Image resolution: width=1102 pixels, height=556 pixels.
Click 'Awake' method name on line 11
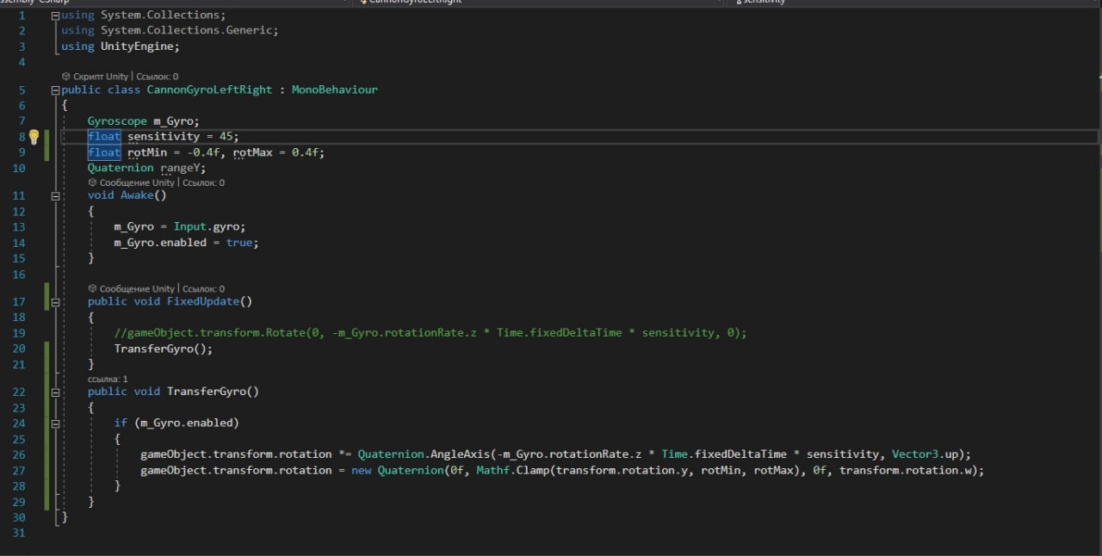(x=137, y=195)
